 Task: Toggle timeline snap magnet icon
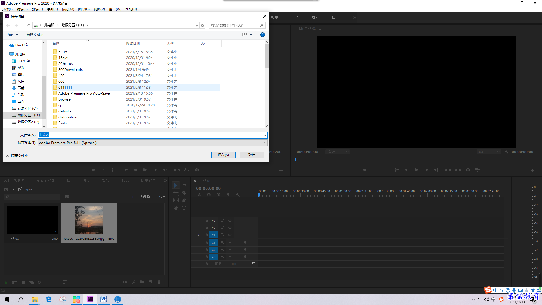click(209, 195)
